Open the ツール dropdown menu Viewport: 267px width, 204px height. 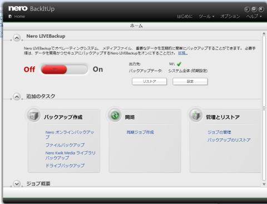(x=206, y=16)
